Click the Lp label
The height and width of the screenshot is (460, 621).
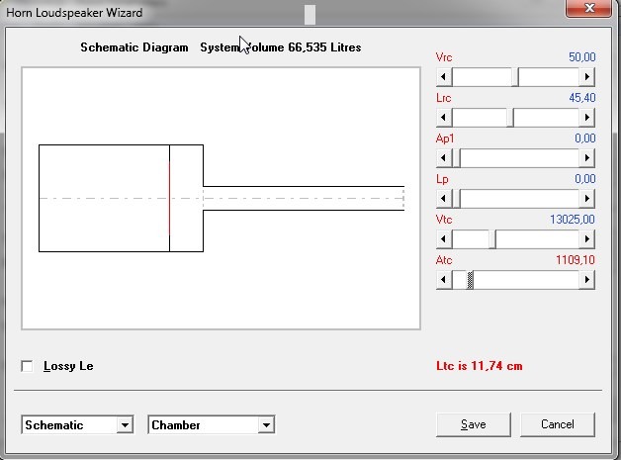coord(442,179)
